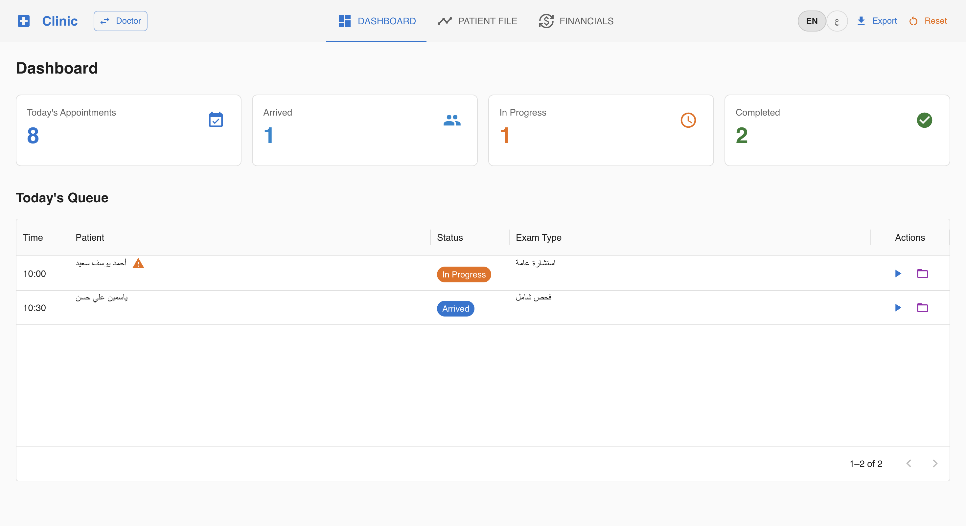The width and height of the screenshot is (966, 526).
Task: Open the Financials tab
Action: click(x=576, y=21)
